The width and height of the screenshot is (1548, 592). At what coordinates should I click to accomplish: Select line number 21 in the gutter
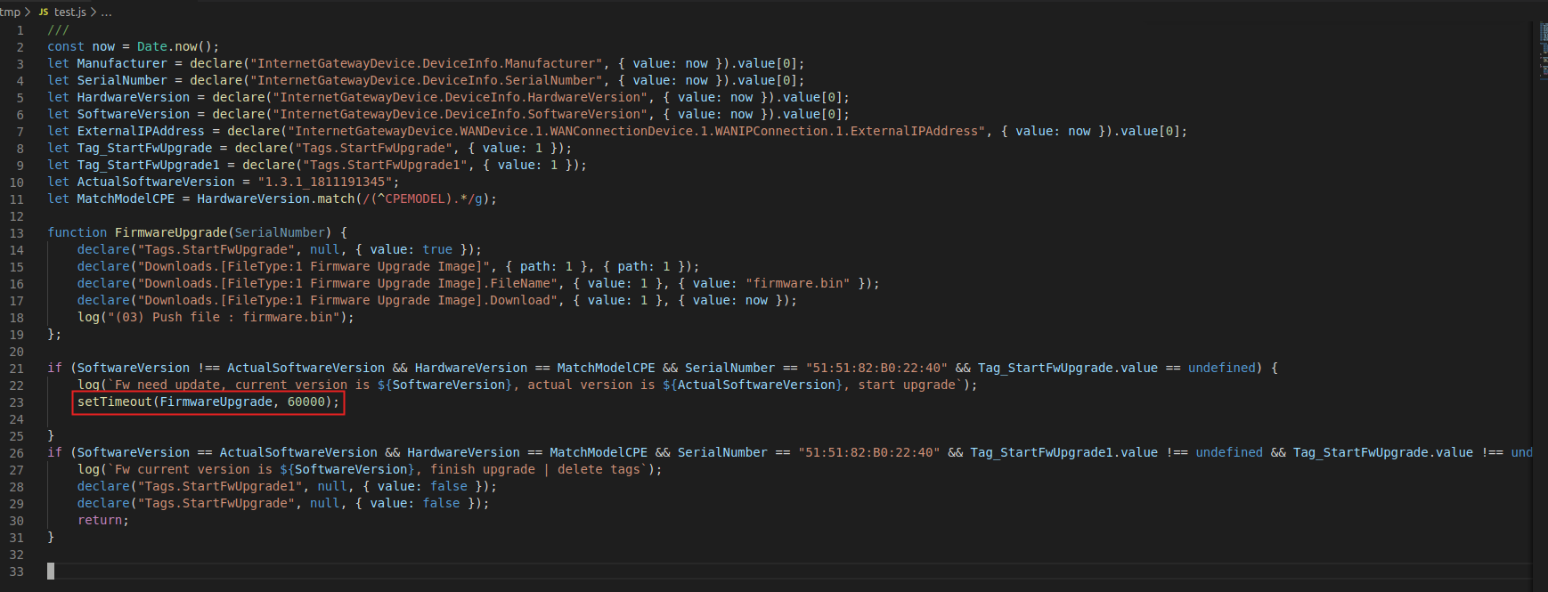(x=17, y=369)
